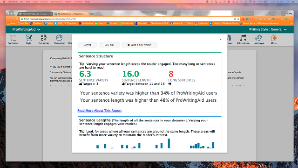
Task: Close the Sentence Structure popup
Action: (221, 39)
